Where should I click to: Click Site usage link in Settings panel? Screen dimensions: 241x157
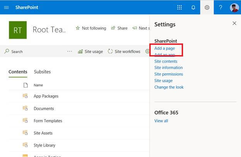[x=163, y=81]
